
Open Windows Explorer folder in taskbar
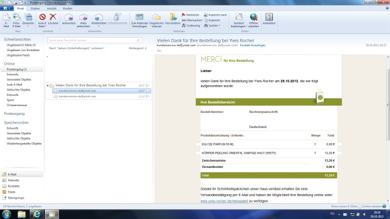tap(21, 214)
